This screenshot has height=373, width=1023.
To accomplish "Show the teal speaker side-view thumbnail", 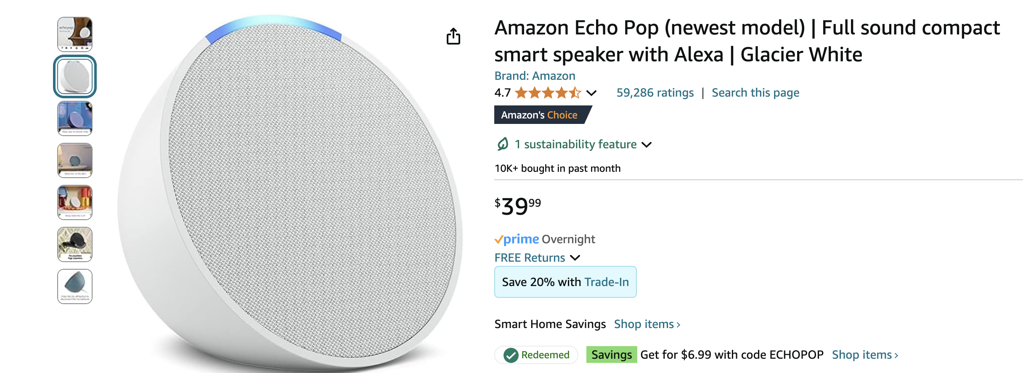I will pyautogui.click(x=75, y=286).
